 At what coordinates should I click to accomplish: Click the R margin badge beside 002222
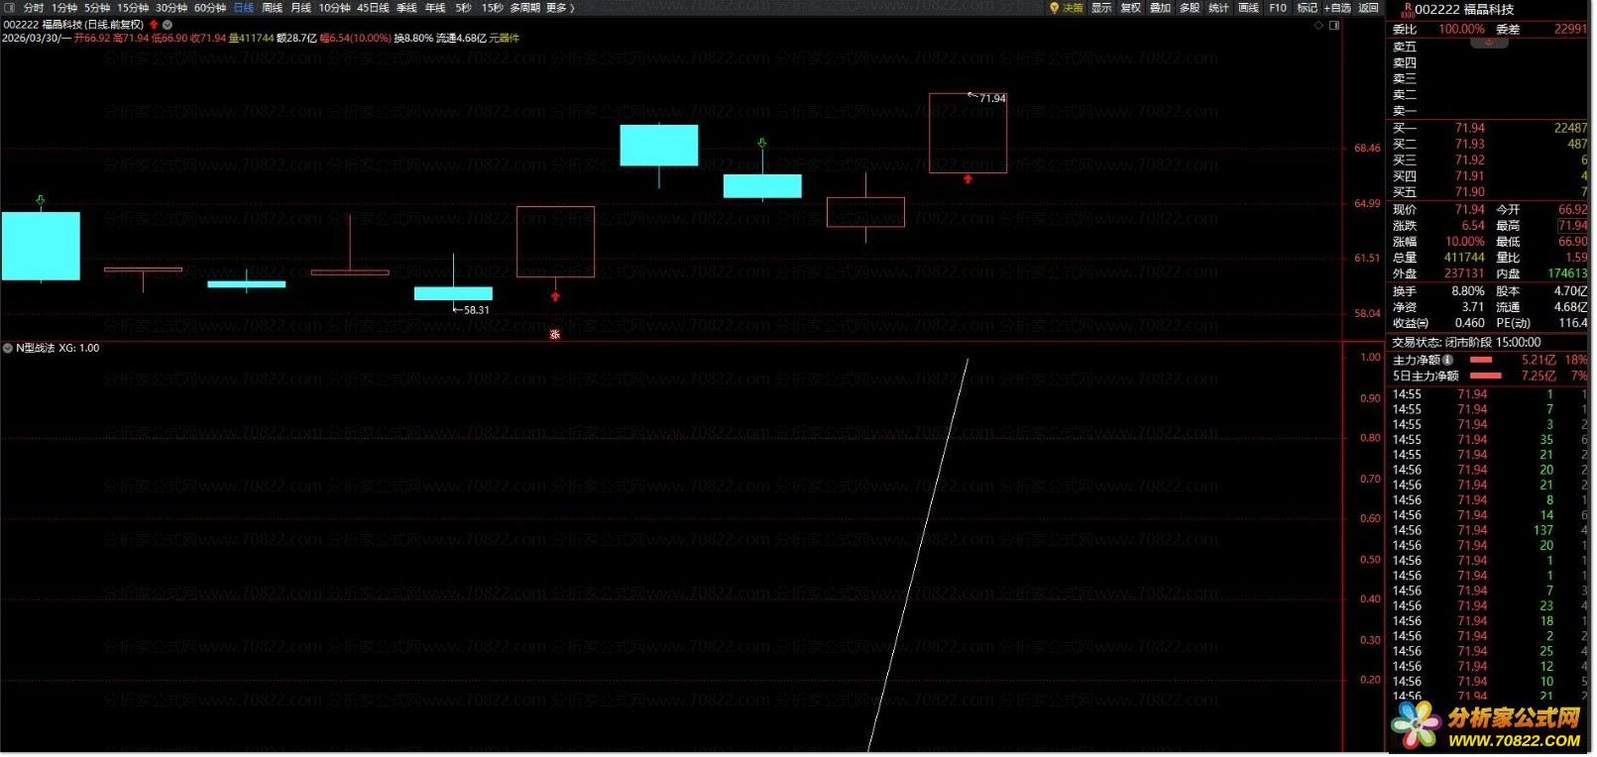click(x=1406, y=10)
